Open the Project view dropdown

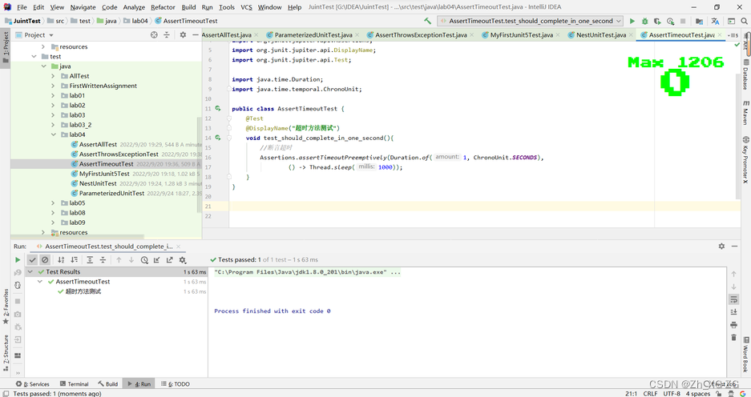click(34, 35)
